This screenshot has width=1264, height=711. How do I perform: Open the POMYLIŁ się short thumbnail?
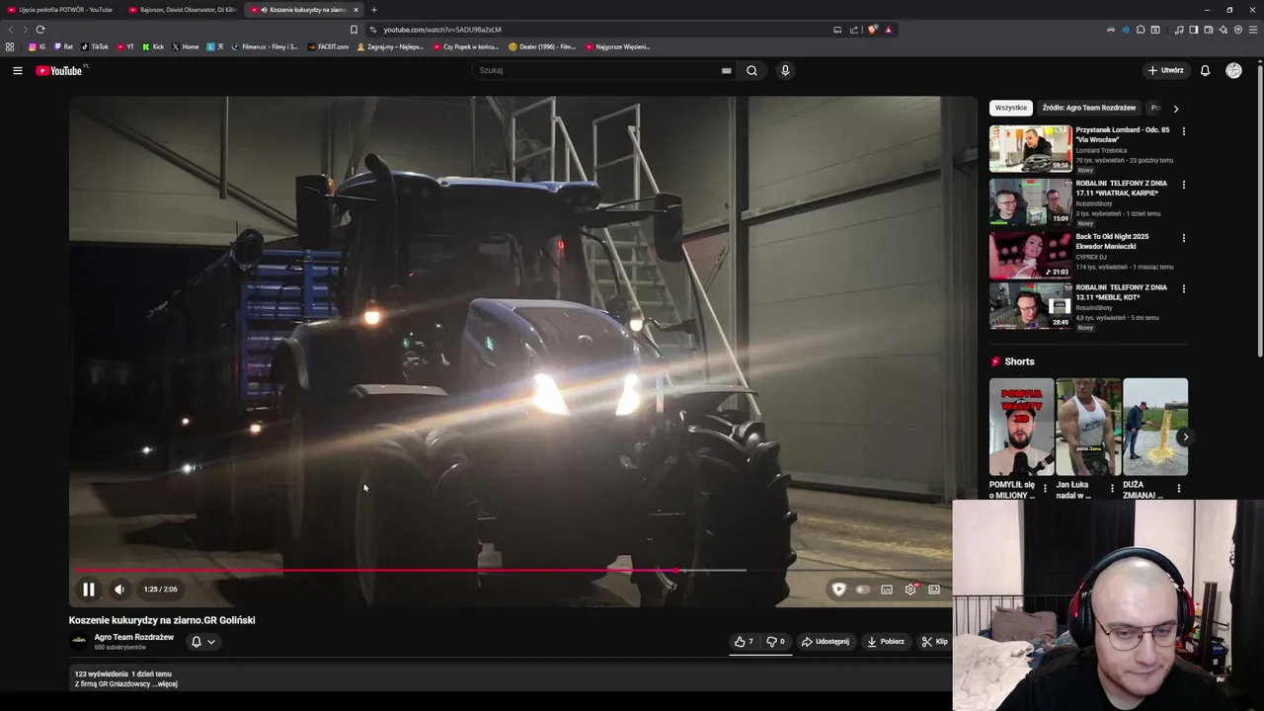click(x=1021, y=427)
